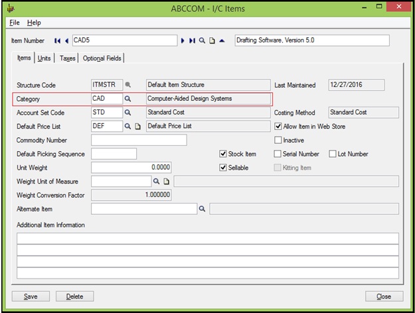Uncheck the Sellable checkbox
Screen dimensions: 415x313
click(223, 168)
